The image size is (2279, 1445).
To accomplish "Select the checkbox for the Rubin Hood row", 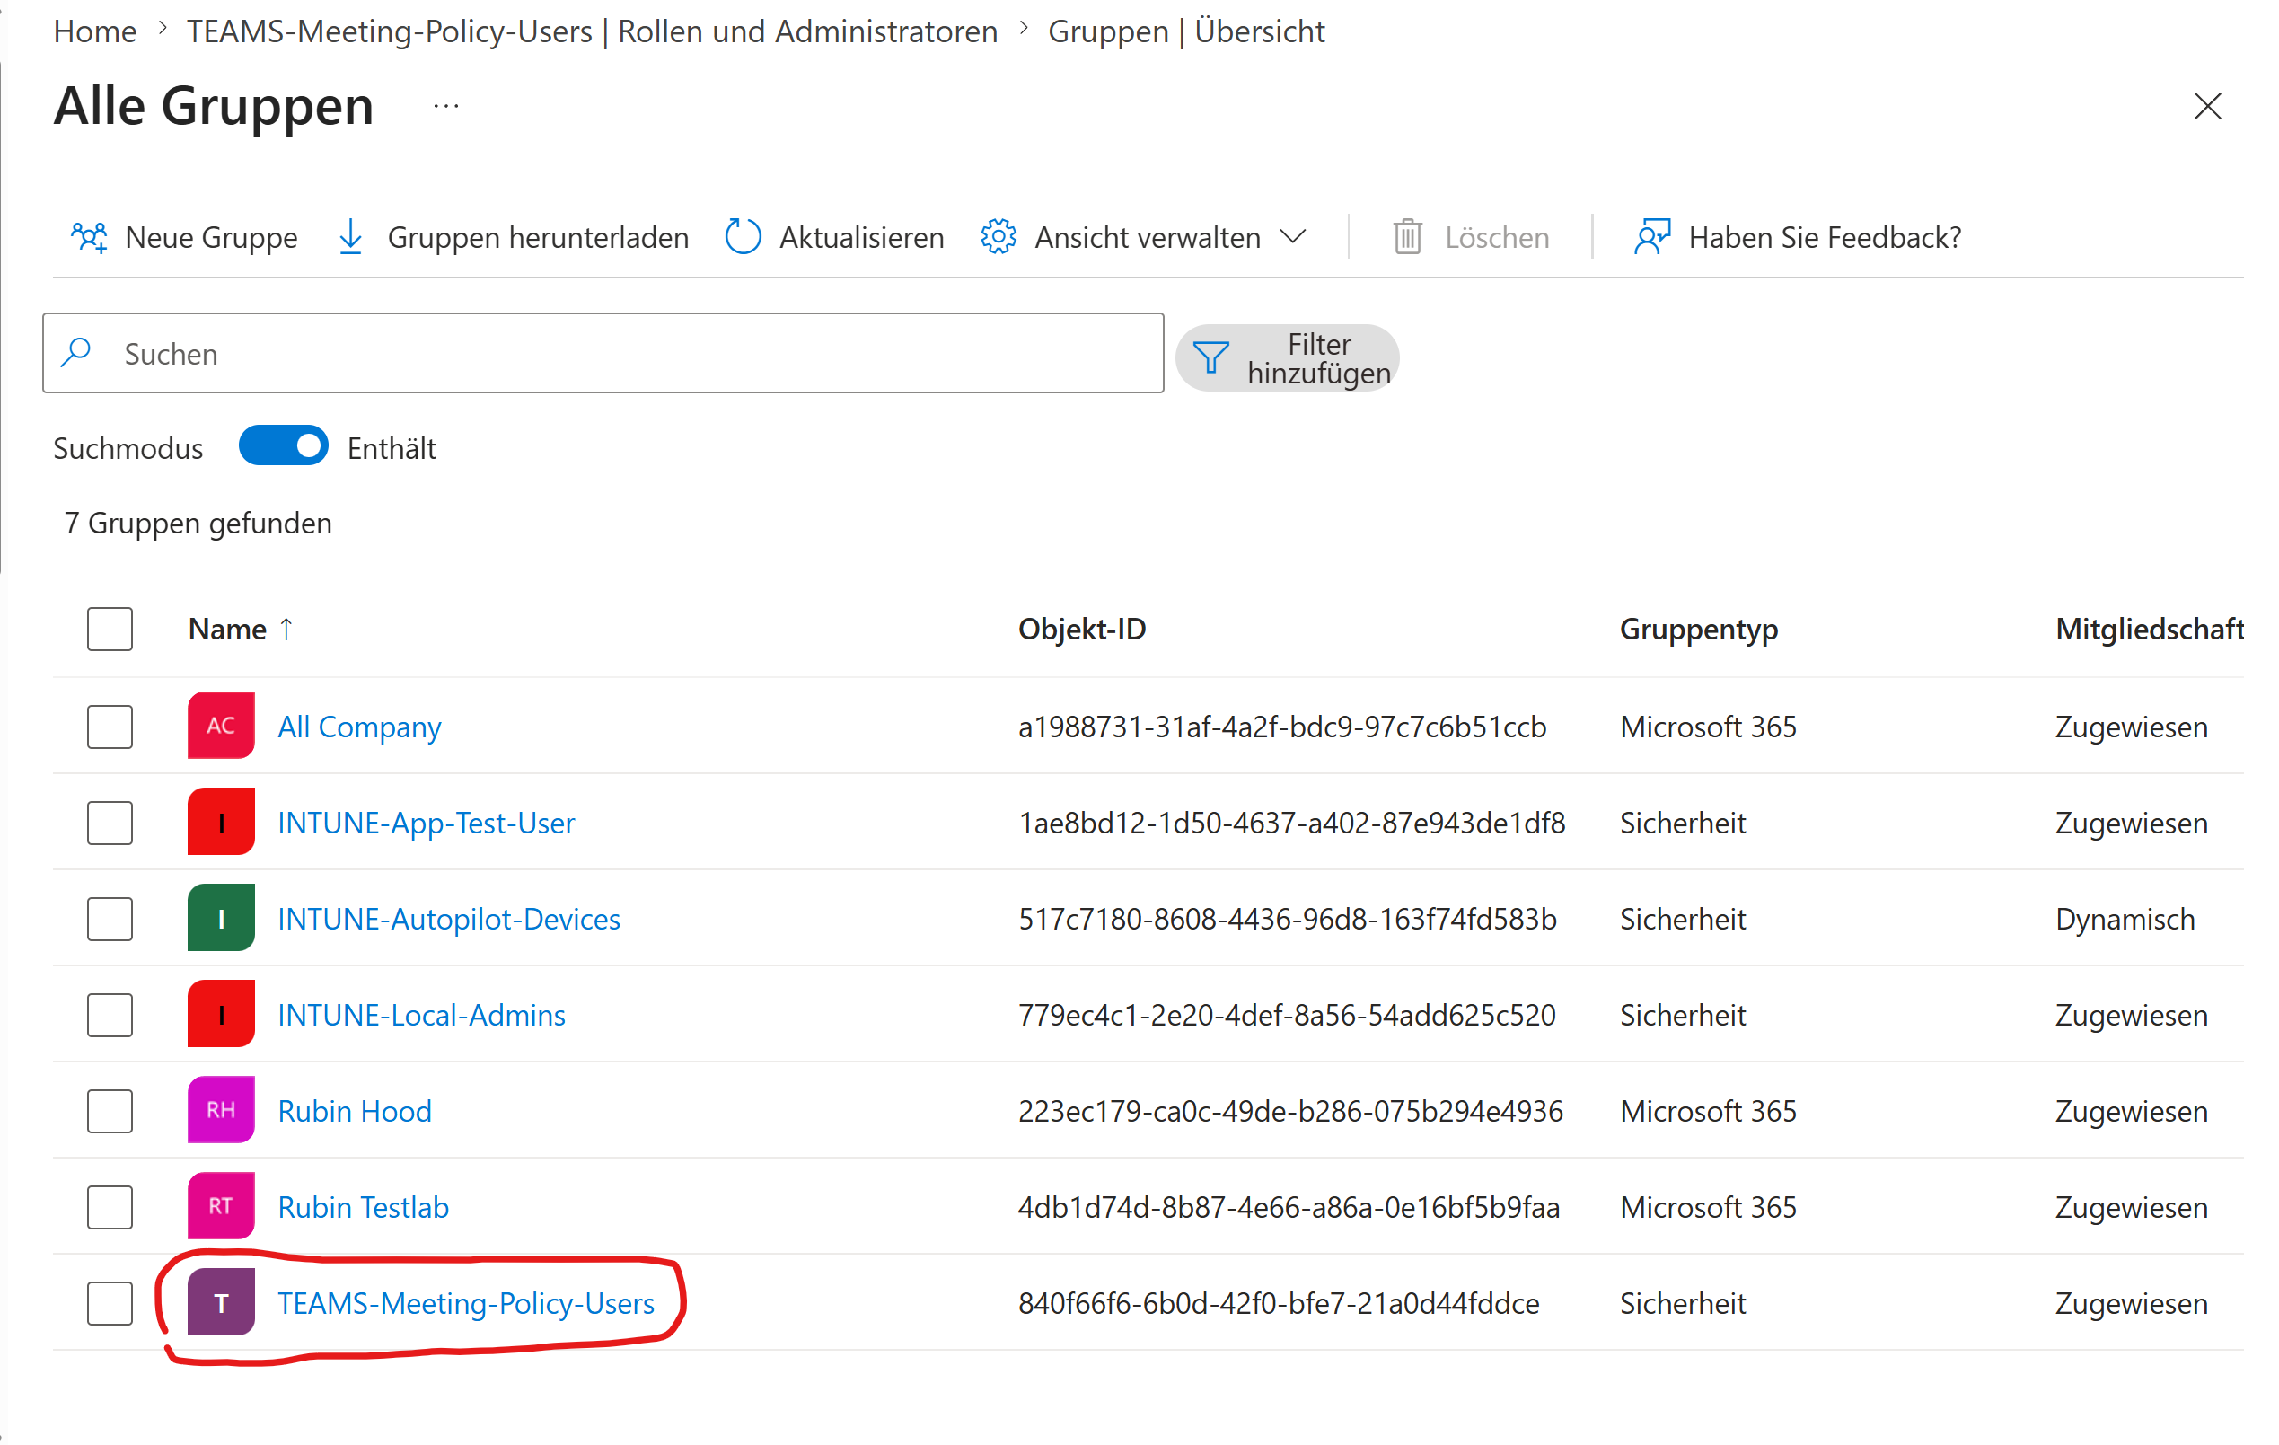I will 110,1110.
